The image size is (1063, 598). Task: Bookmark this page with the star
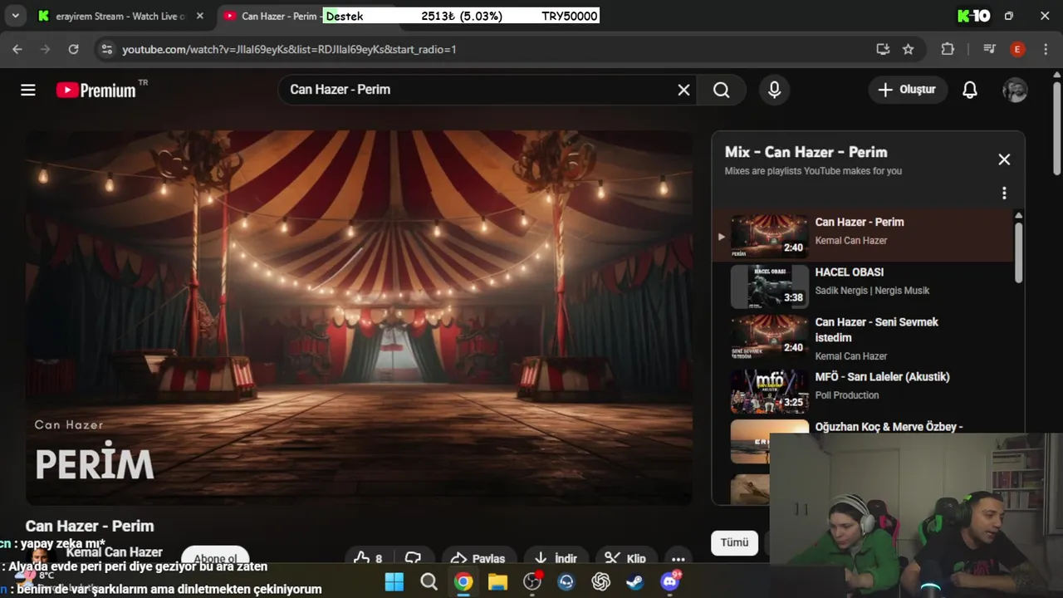pyautogui.click(x=908, y=49)
